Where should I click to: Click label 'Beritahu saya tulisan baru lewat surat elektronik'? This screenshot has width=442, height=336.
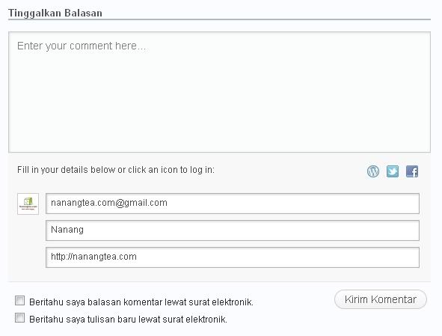click(x=128, y=320)
